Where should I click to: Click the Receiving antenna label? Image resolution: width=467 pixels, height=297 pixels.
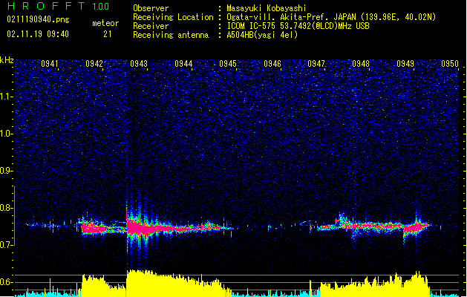tap(171, 35)
